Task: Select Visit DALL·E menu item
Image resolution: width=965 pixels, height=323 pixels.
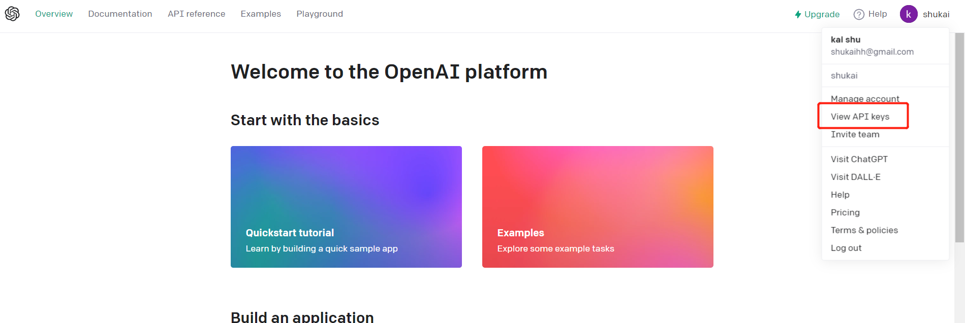Action: (855, 177)
